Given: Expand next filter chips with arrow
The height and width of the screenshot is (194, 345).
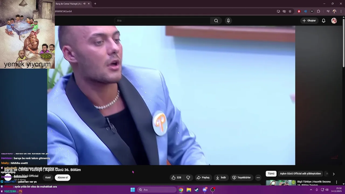Looking at the screenshot, I should pos(333,174).
